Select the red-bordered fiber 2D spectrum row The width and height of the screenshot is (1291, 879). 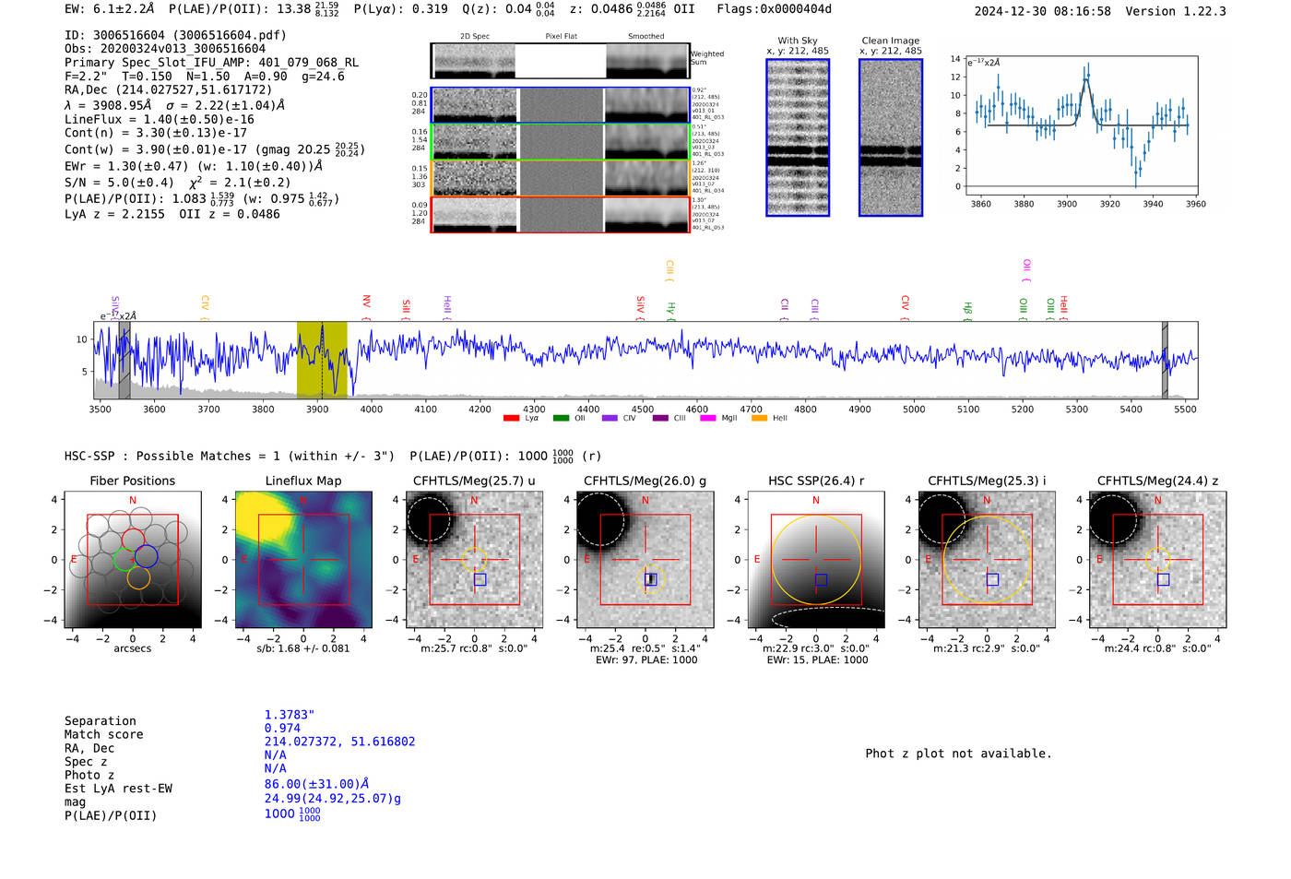click(561, 214)
